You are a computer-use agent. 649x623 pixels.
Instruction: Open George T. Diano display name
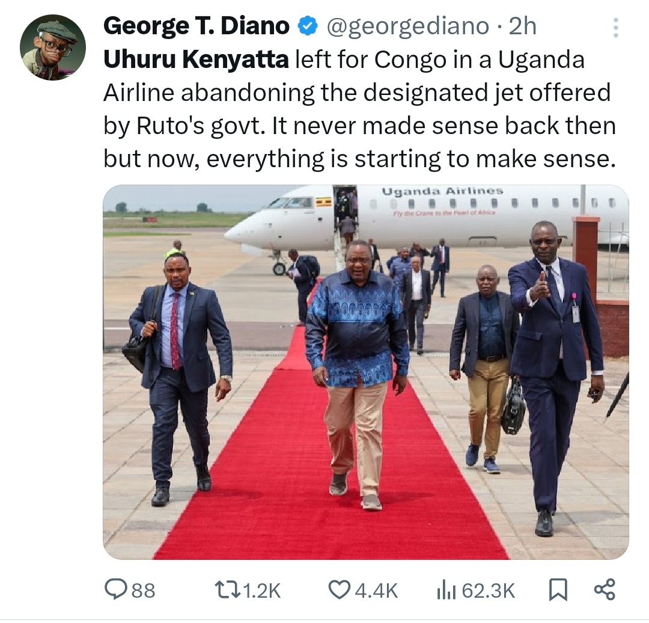[x=196, y=26]
